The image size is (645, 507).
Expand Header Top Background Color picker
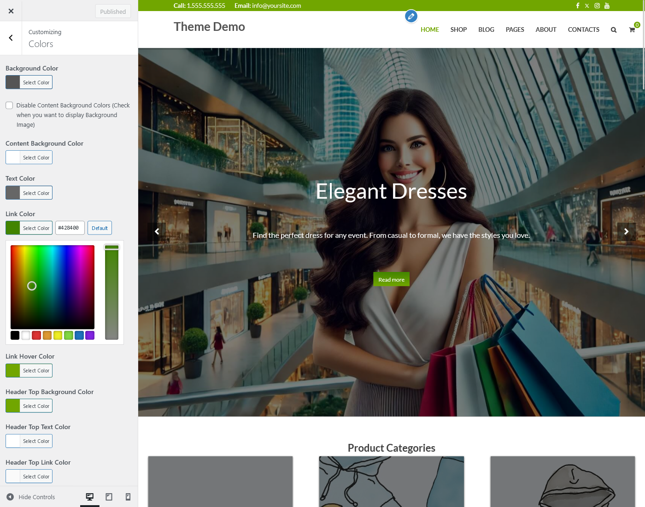tap(29, 406)
